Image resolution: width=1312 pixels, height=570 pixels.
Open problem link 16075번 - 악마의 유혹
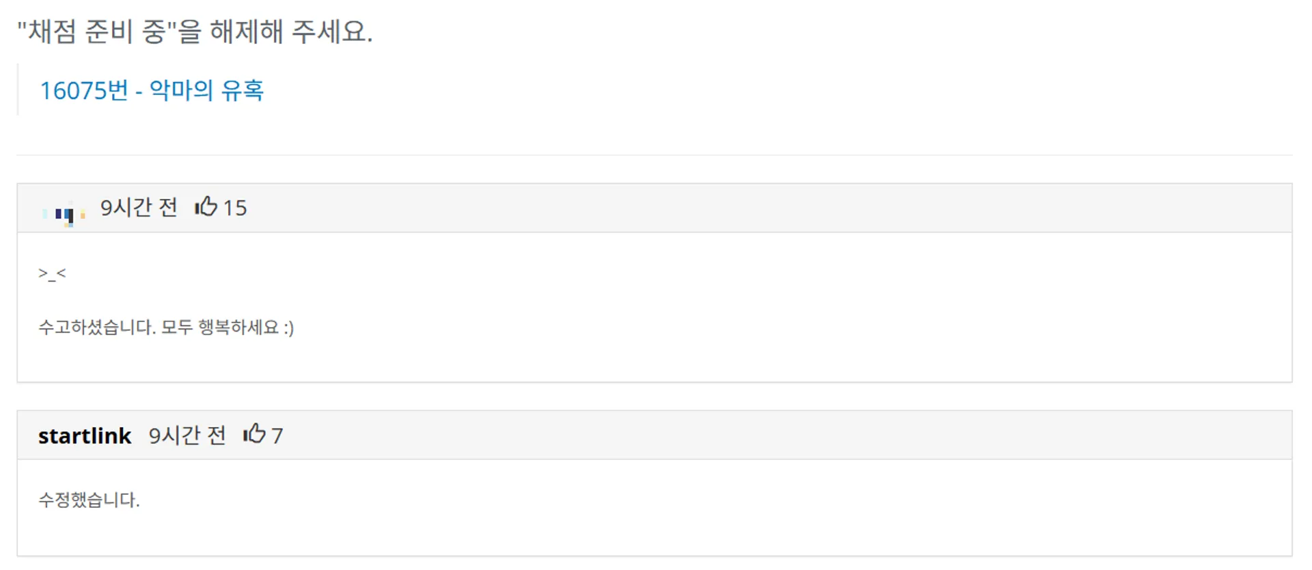click(x=152, y=90)
